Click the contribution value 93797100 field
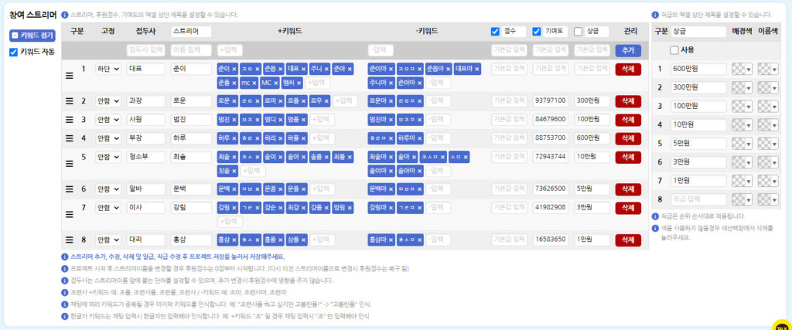The image size is (792, 330). click(x=551, y=101)
